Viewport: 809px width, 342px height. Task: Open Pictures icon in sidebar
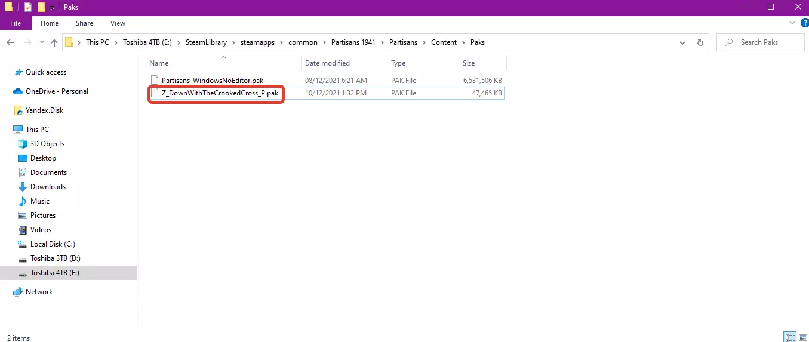[x=23, y=215]
